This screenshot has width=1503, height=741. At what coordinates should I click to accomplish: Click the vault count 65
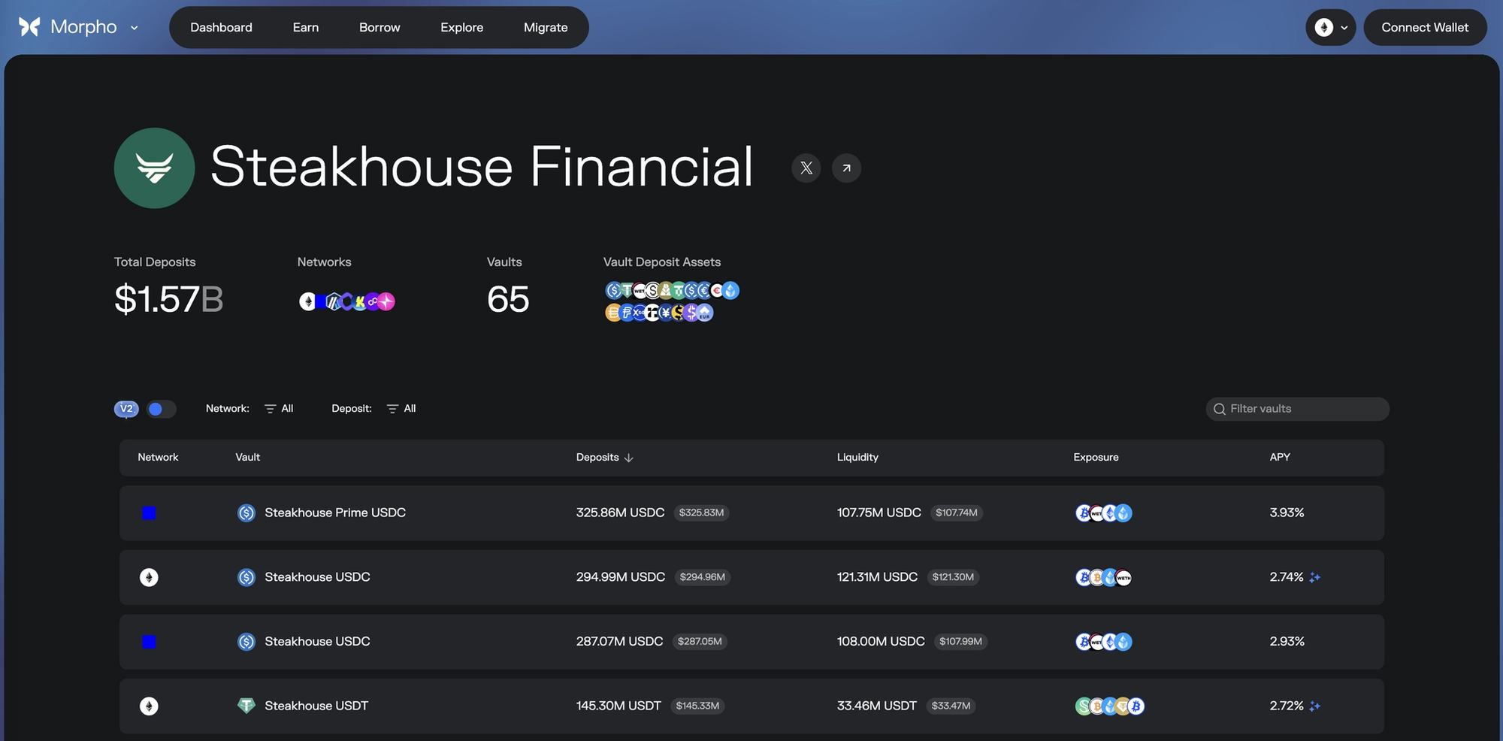(508, 299)
